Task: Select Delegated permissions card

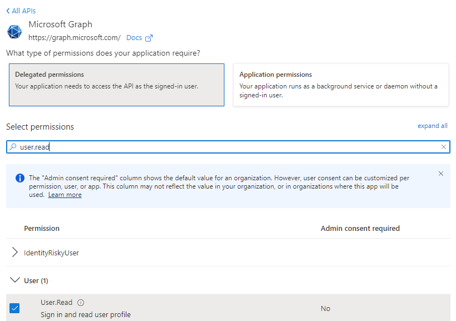Action: point(116,85)
